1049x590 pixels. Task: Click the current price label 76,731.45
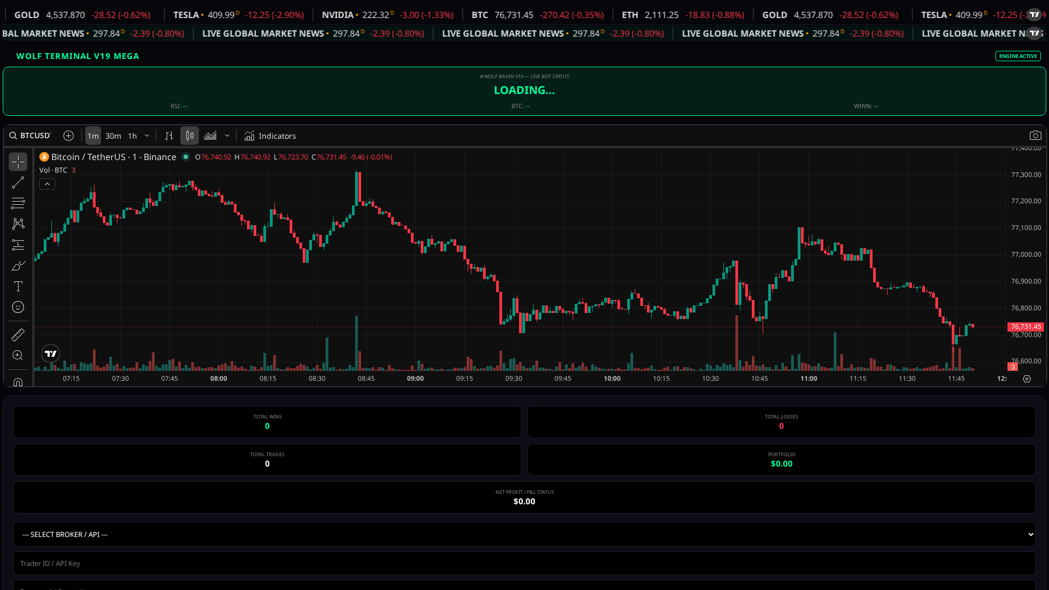[x=1026, y=327]
